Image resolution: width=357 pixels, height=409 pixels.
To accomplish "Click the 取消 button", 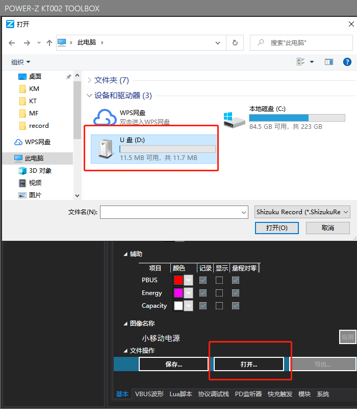I will coord(327,228).
